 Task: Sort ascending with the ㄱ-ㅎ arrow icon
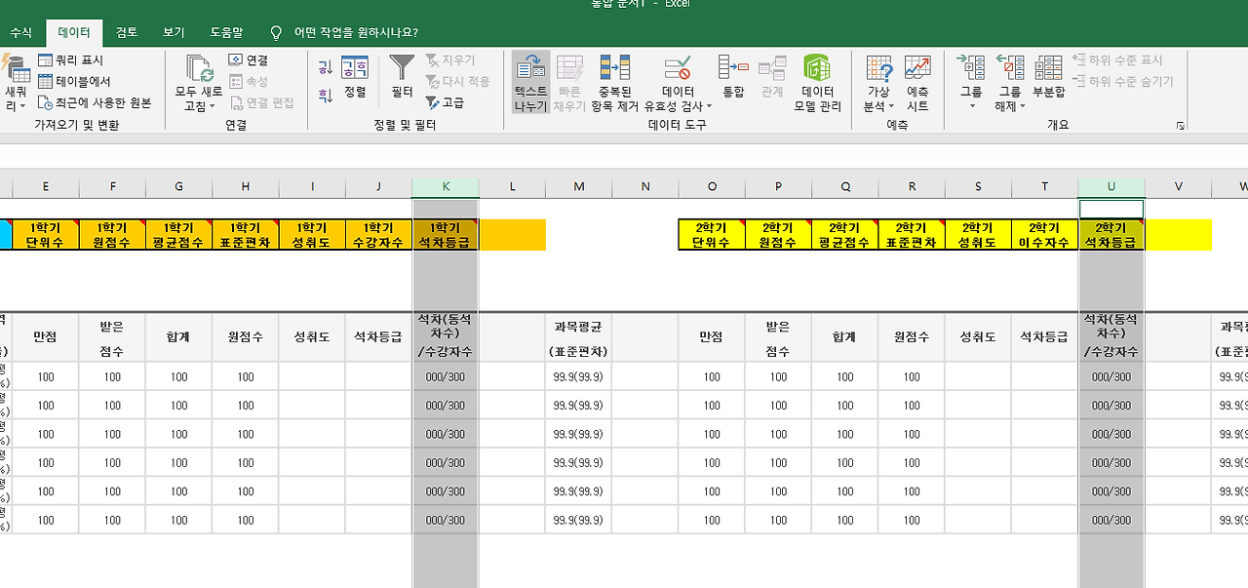click(326, 67)
